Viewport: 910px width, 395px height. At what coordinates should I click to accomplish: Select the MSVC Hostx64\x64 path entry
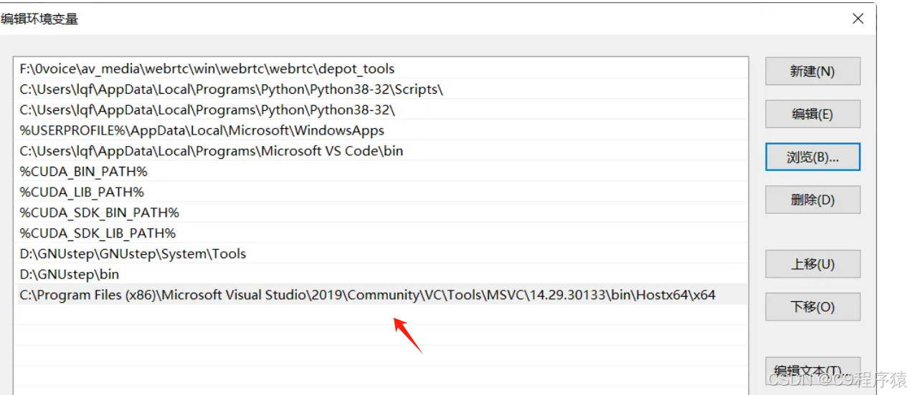(382, 295)
